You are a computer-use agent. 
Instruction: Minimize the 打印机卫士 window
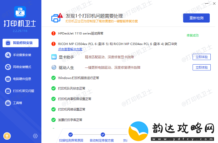click(x=207, y=4)
